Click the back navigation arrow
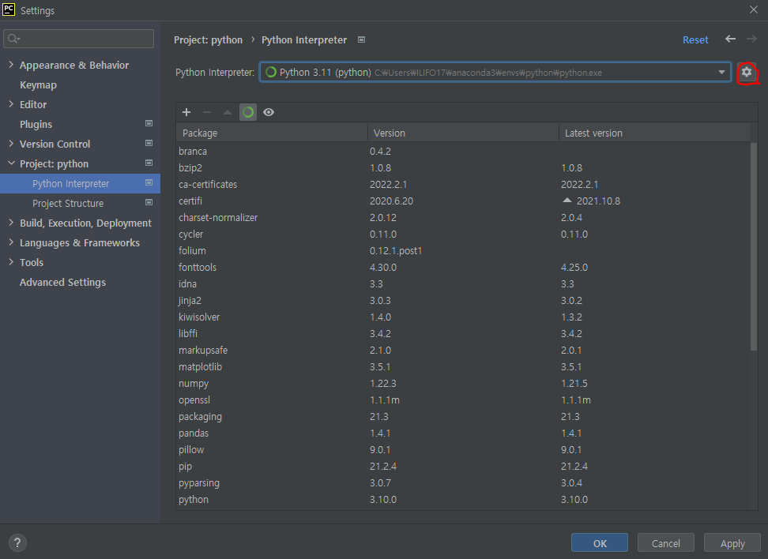 [x=730, y=39]
